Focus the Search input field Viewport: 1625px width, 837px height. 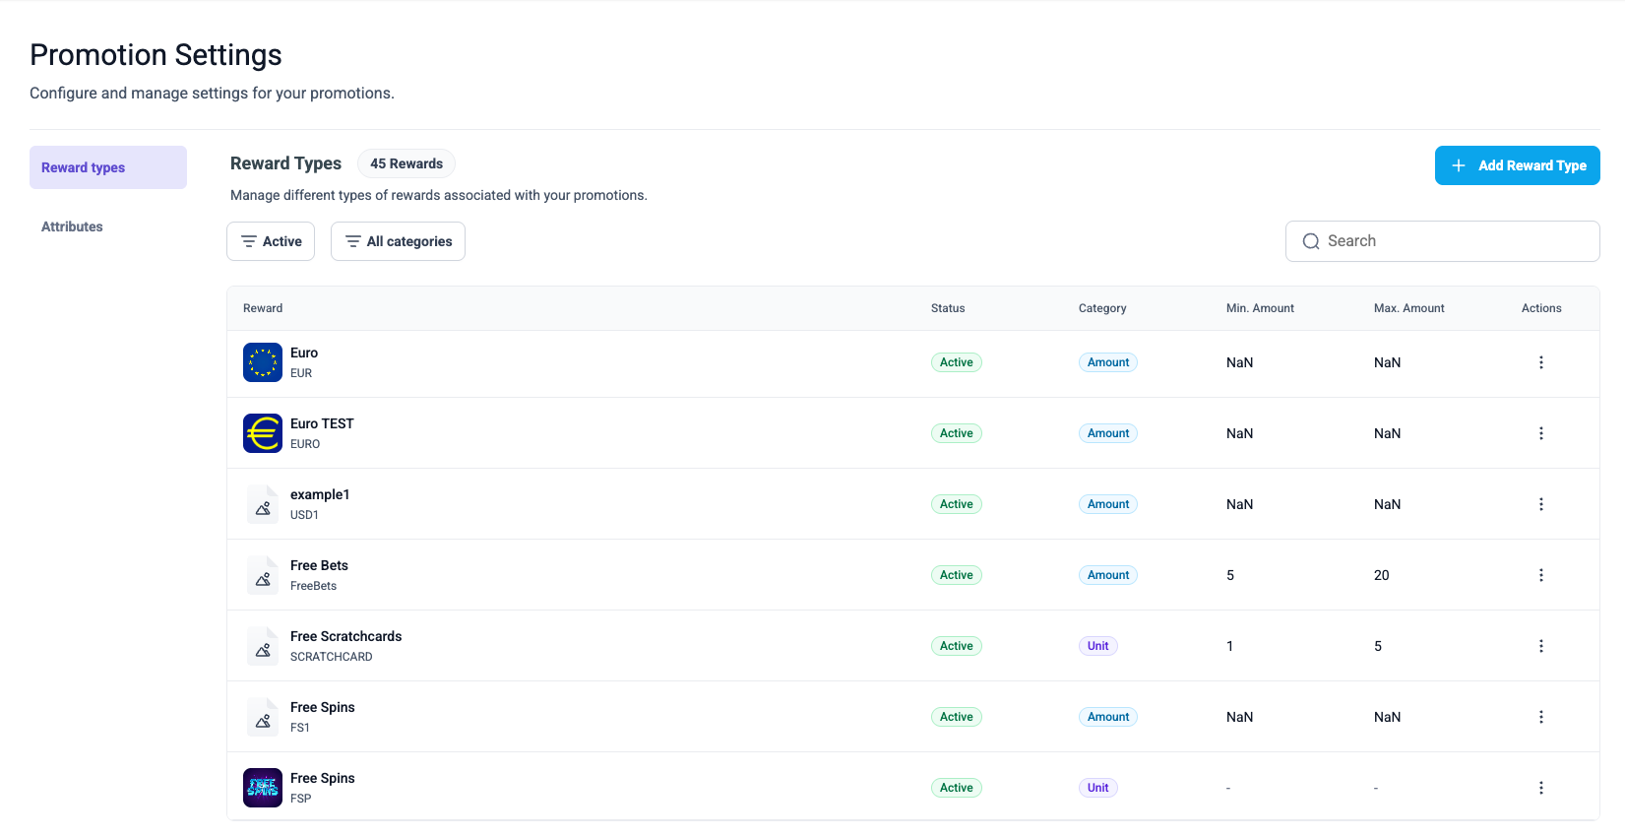(1443, 241)
